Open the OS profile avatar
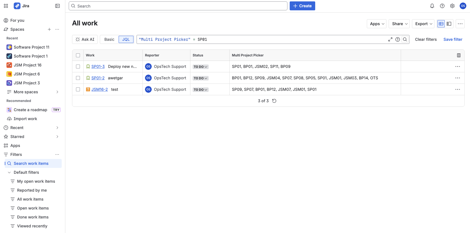Image resolution: width=470 pixels, height=233 pixels. tap(463, 6)
